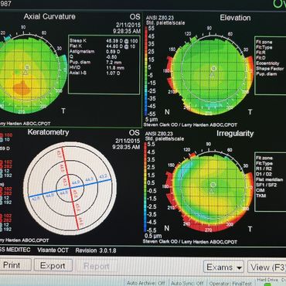Click the HVID 11.8 mm row
The height and width of the screenshot is (286, 286).
click(x=97, y=68)
